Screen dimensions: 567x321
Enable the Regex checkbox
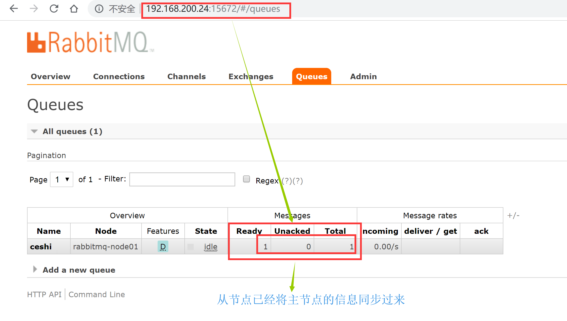(247, 179)
